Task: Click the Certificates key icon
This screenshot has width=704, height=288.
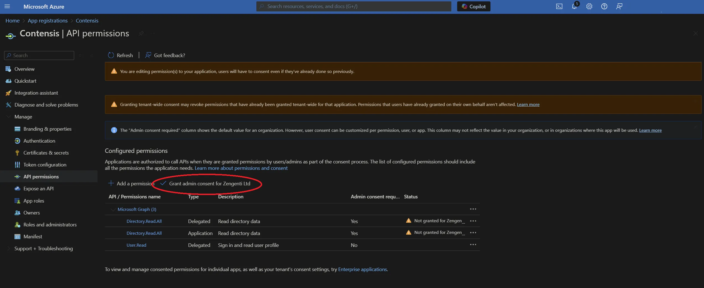Action: click(17, 153)
